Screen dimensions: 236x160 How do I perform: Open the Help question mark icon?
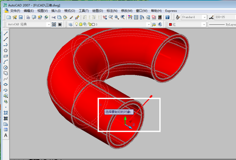pos(167,17)
